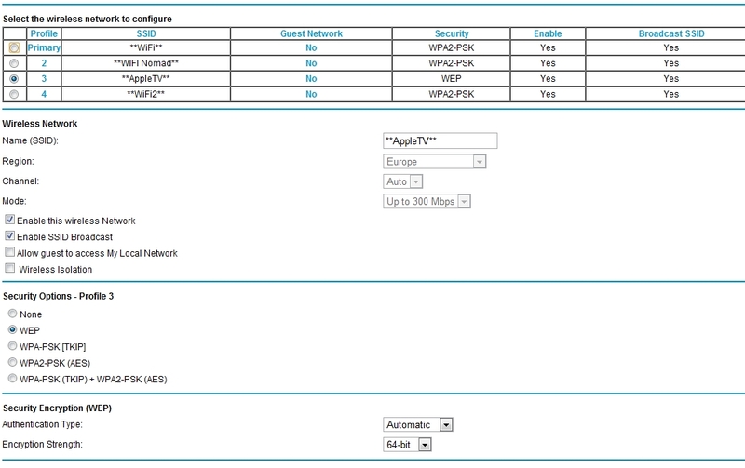Click Guest Network No for **WIFI Nomad** row
This screenshot has width=745, height=468.
(311, 63)
